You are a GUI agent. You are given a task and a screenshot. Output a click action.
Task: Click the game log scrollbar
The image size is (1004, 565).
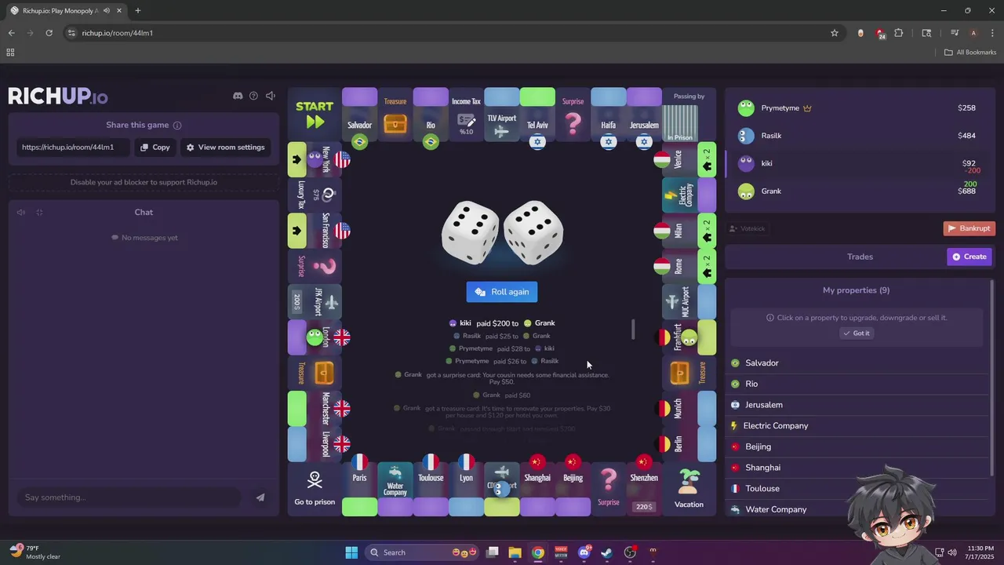point(633,330)
